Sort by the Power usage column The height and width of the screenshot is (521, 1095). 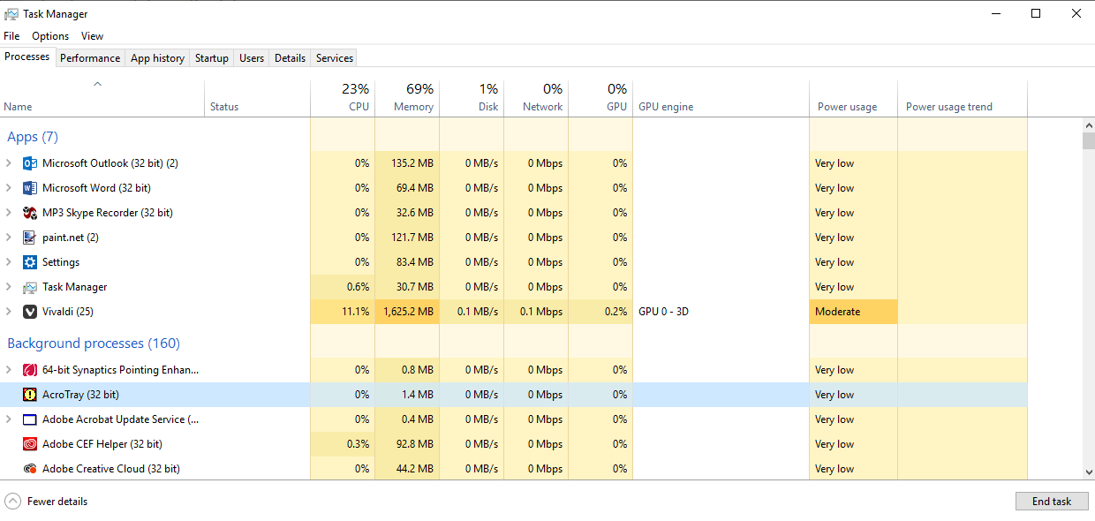click(853, 99)
